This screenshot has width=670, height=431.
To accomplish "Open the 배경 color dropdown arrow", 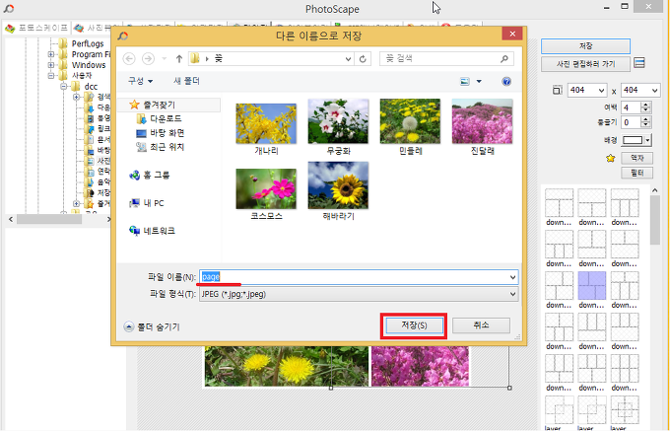I will pos(647,140).
